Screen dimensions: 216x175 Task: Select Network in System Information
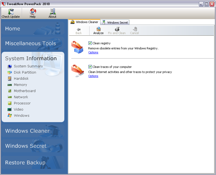tap(21, 97)
